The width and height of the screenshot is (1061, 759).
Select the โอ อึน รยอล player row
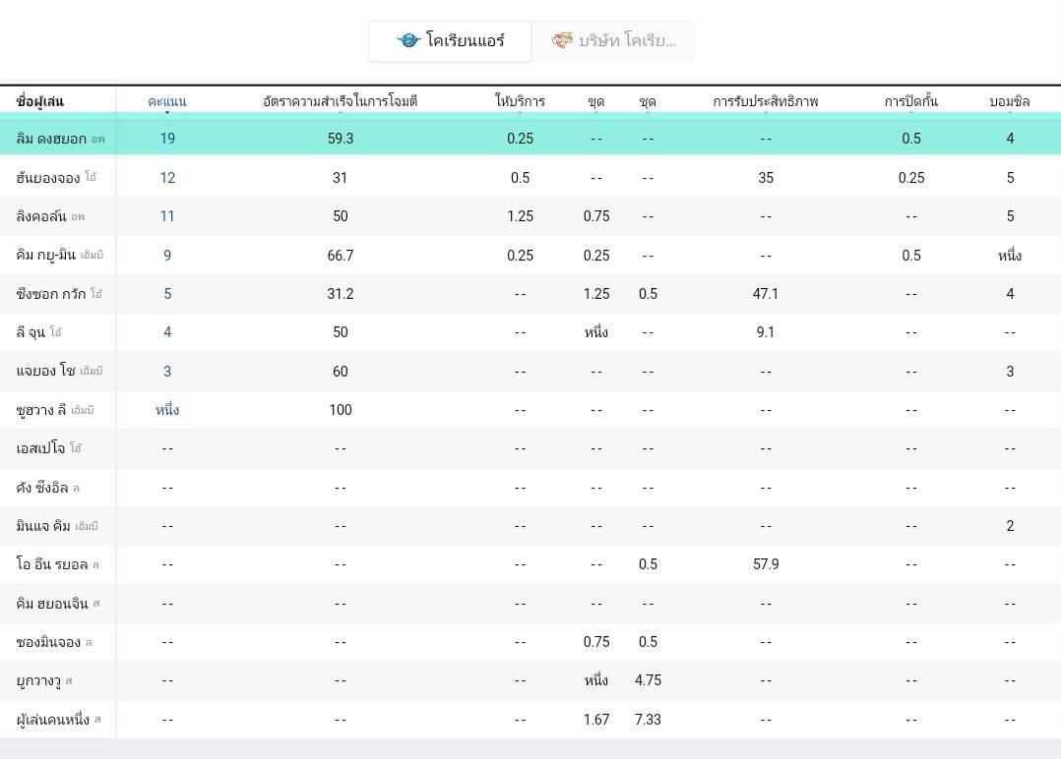click(52, 564)
